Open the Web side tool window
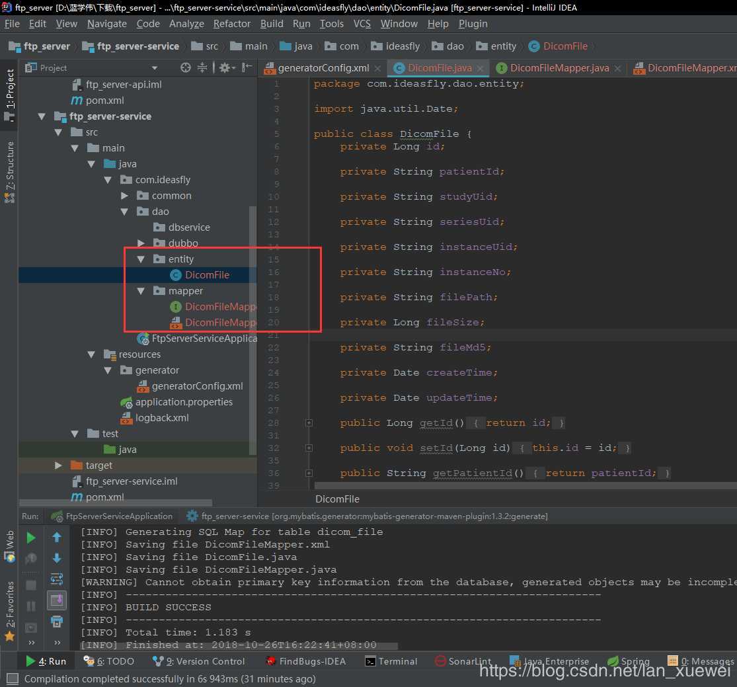The width and height of the screenshot is (737, 687). click(9, 546)
